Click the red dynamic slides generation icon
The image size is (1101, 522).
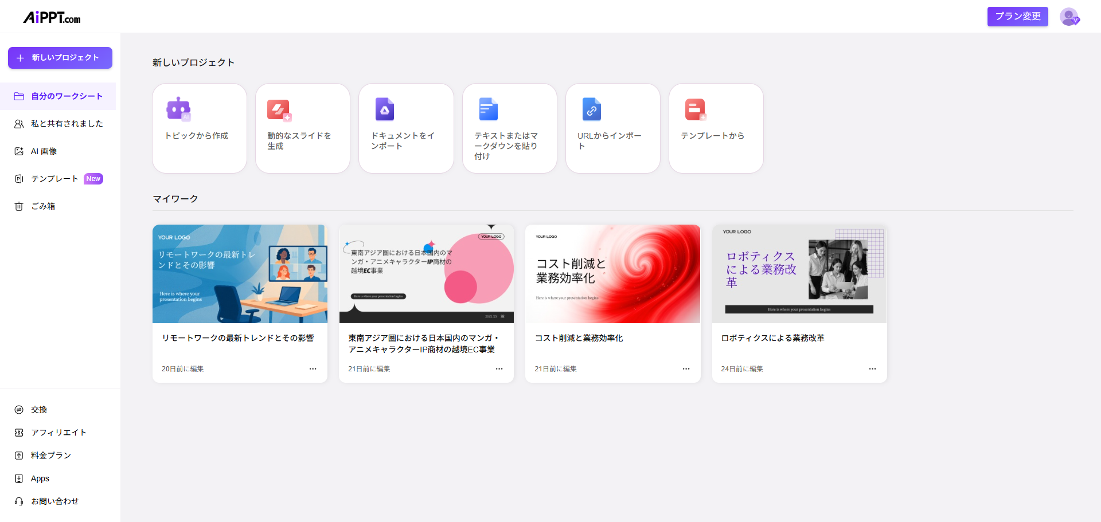279,109
